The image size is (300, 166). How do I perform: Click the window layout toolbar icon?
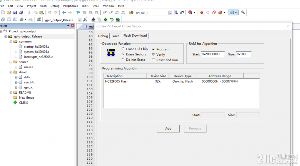tap(232, 12)
